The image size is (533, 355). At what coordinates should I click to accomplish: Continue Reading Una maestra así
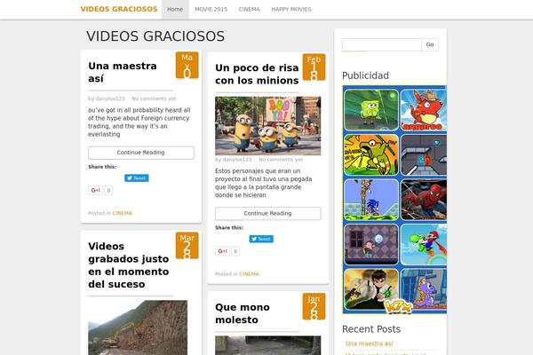pyautogui.click(x=141, y=153)
